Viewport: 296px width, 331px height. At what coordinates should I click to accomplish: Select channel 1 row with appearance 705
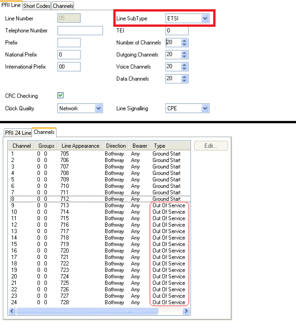coord(99,154)
